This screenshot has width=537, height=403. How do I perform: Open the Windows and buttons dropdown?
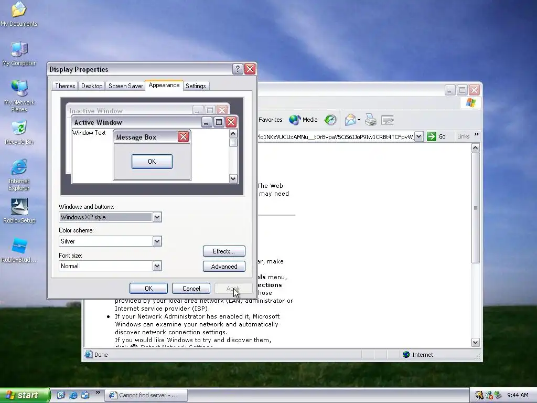pyautogui.click(x=157, y=217)
